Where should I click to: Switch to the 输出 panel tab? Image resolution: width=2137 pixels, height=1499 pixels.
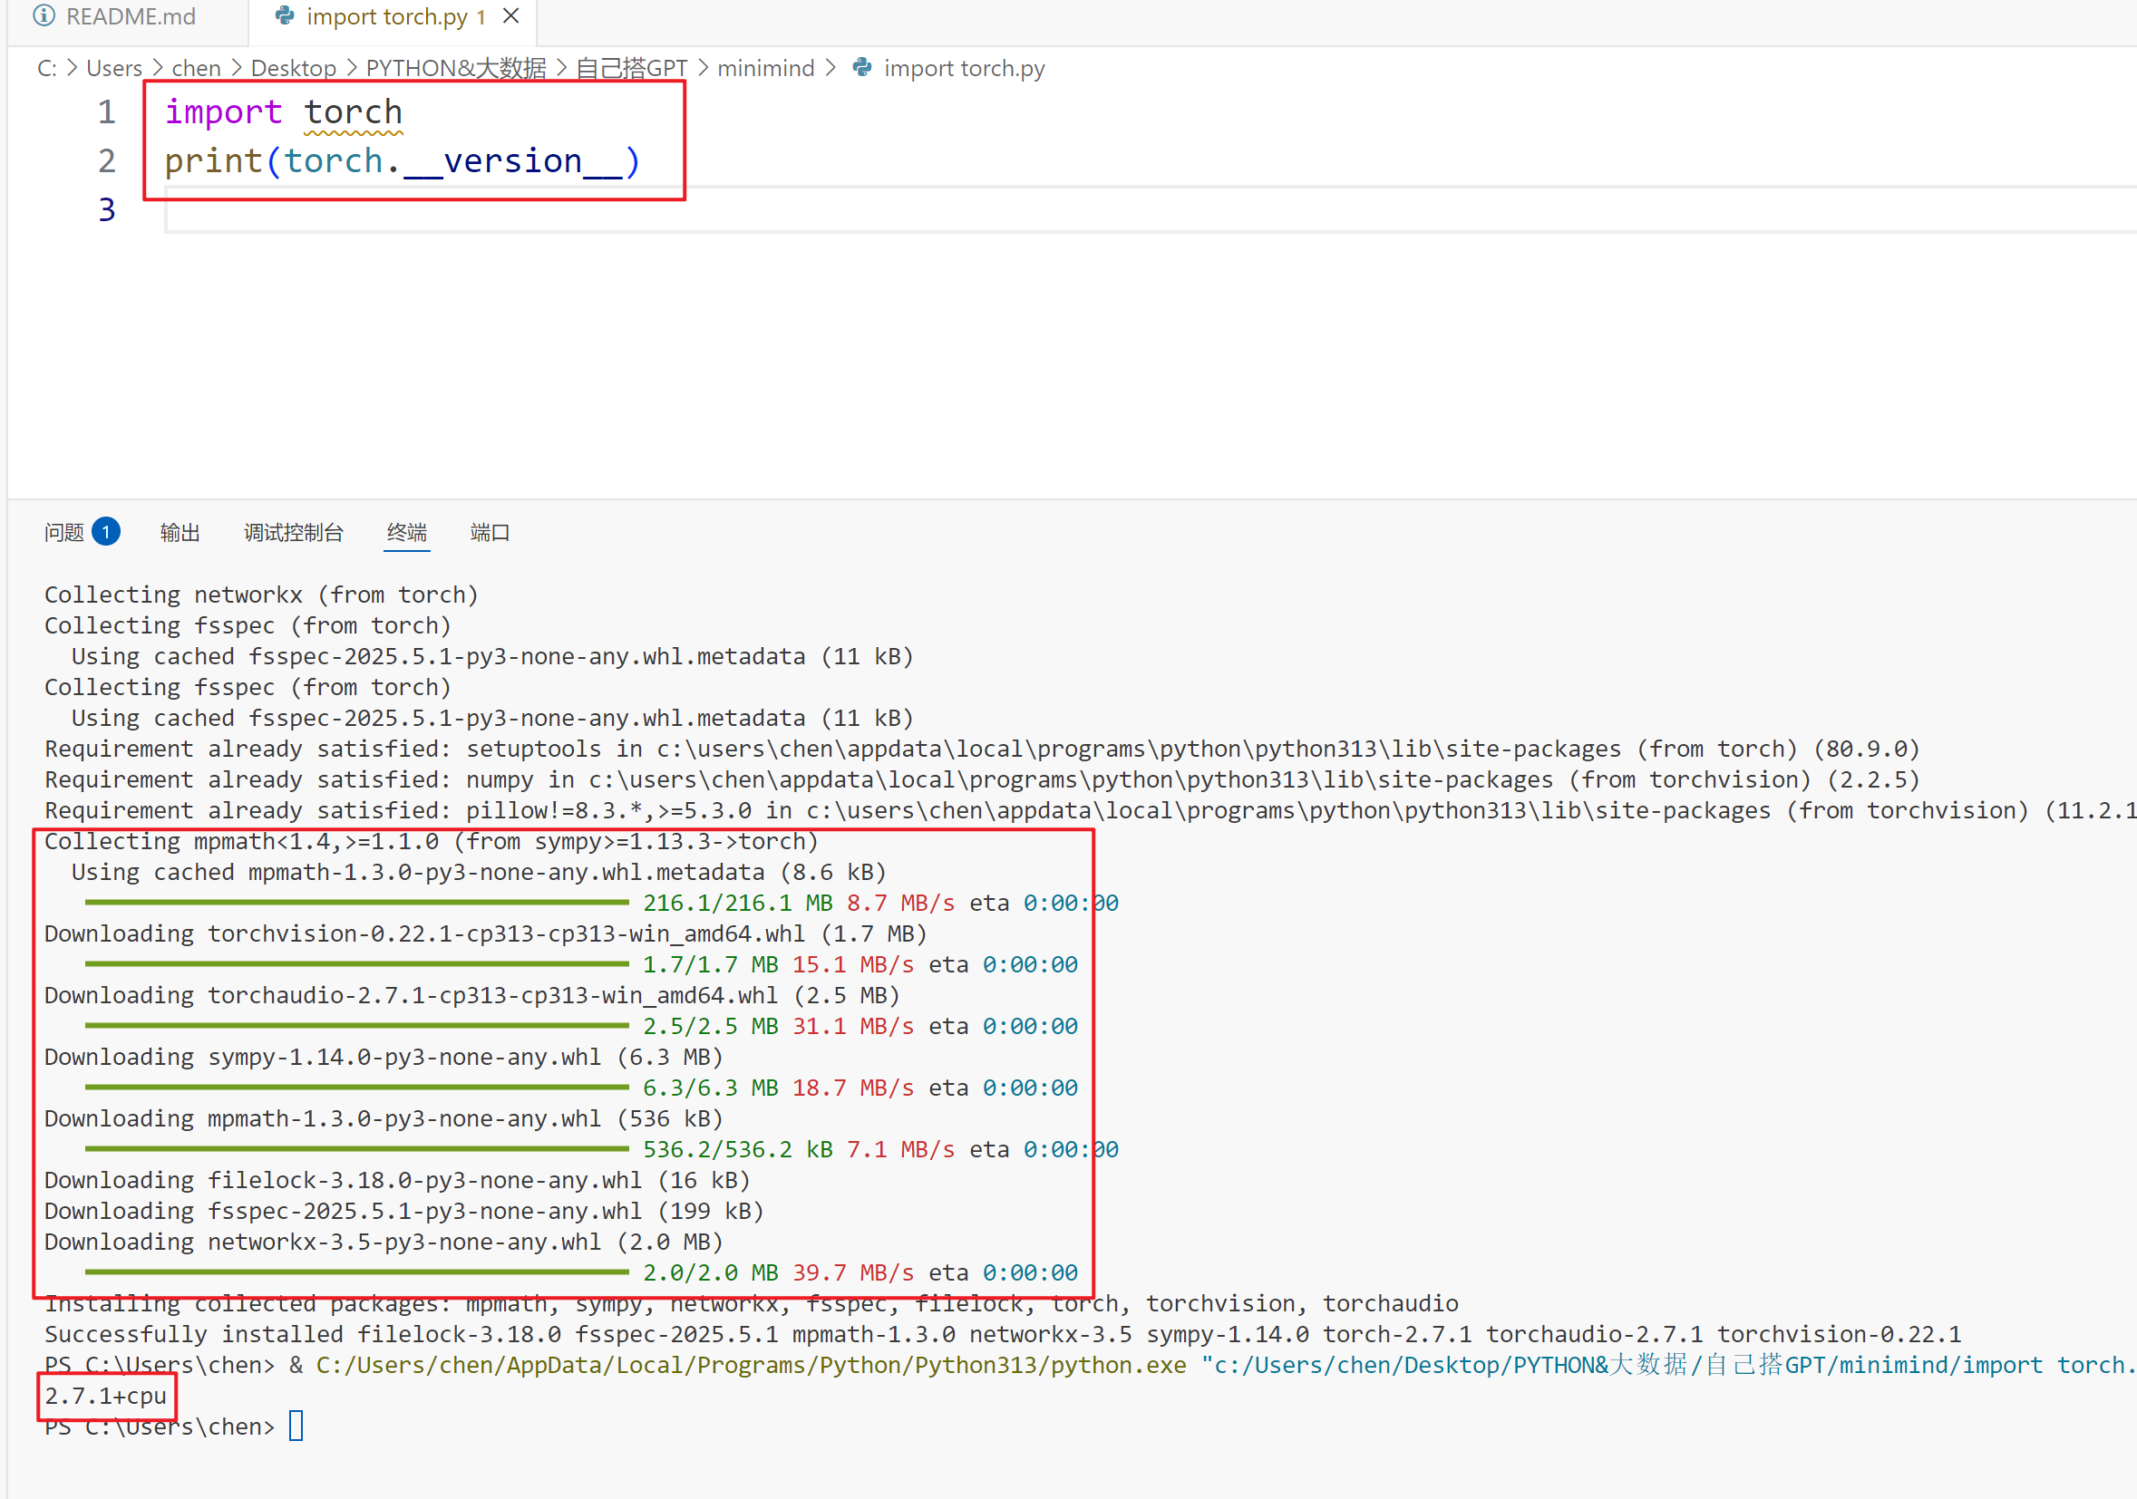(x=180, y=531)
